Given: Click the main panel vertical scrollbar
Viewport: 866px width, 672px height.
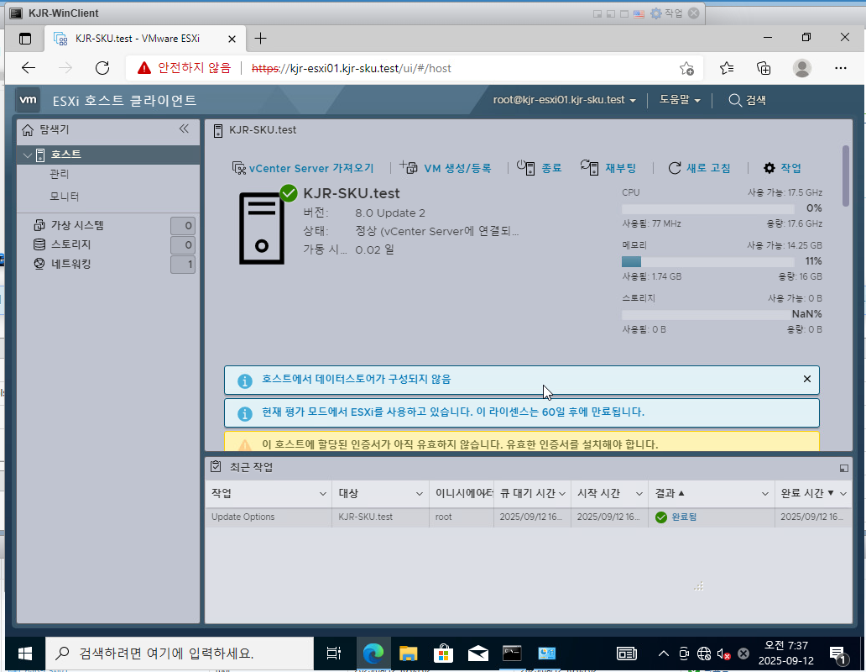Looking at the screenshot, I should 846,176.
